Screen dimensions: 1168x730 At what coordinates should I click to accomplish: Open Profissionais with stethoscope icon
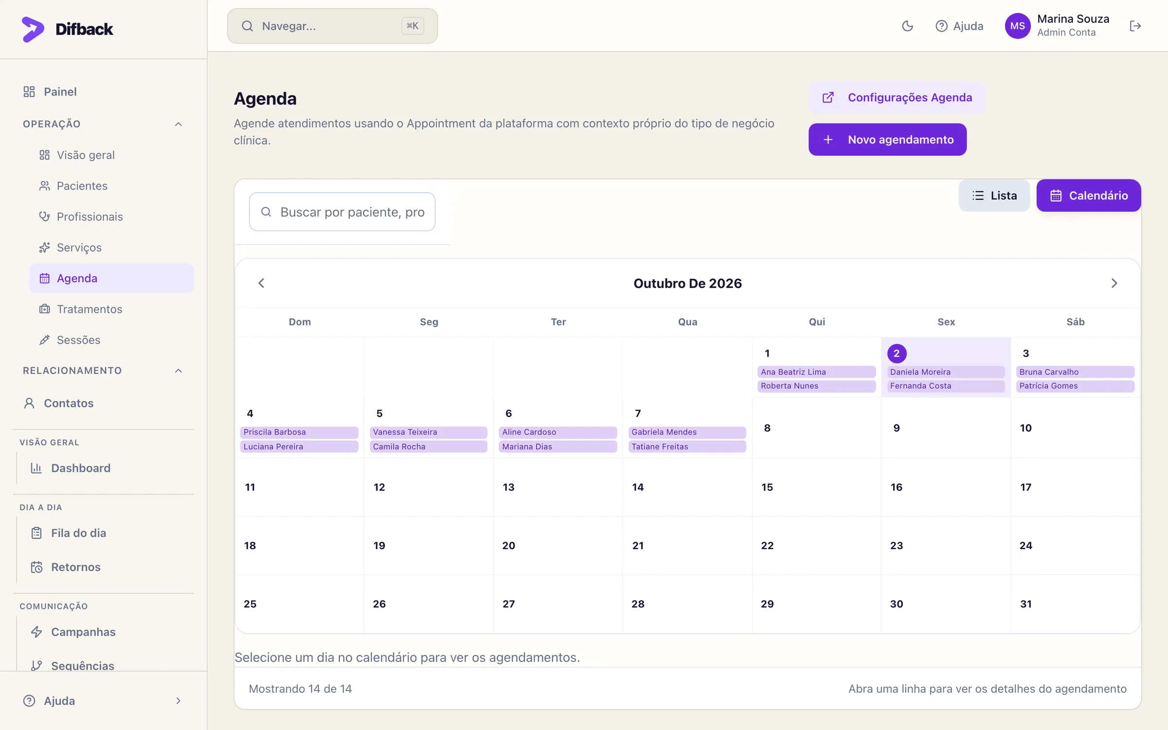[x=111, y=217]
